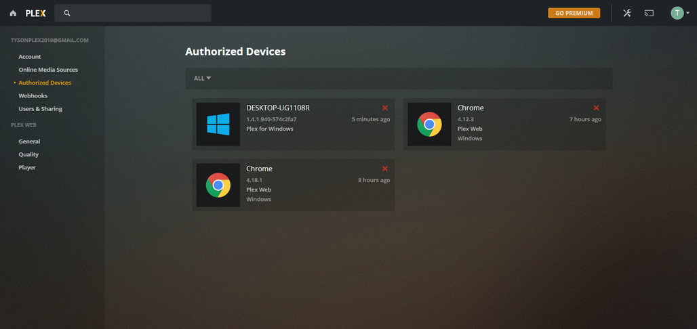Click Chrome name on 8 hours ago card
697x329 pixels.
[x=259, y=169]
